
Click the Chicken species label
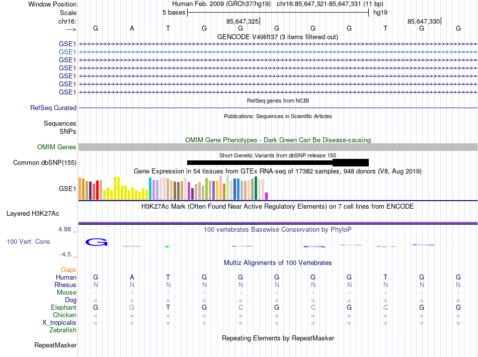(64, 315)
